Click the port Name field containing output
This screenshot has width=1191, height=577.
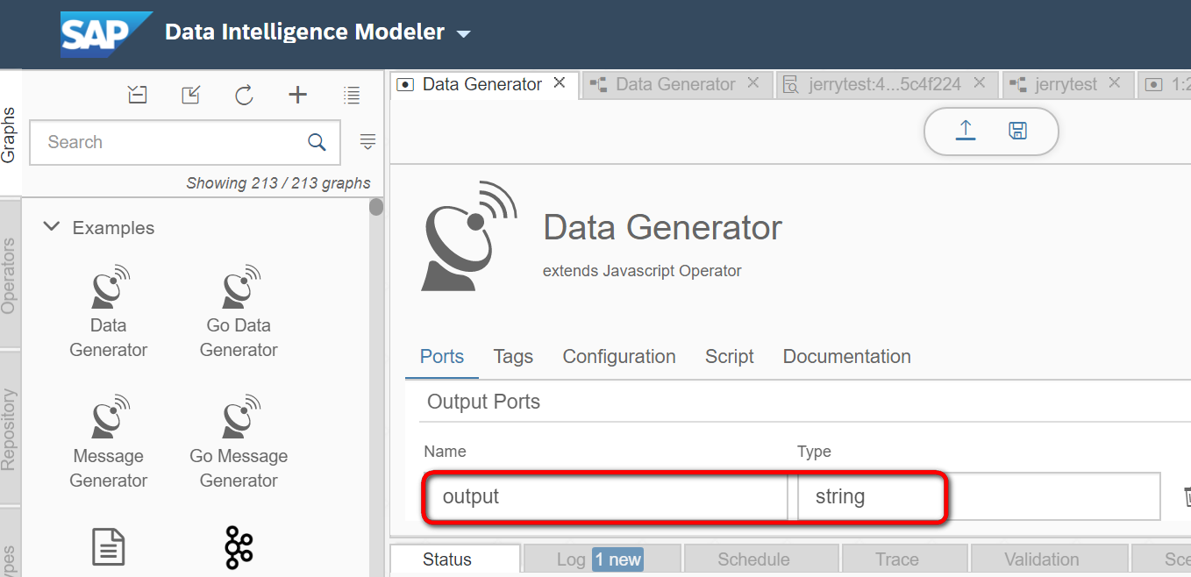(605, 496)
